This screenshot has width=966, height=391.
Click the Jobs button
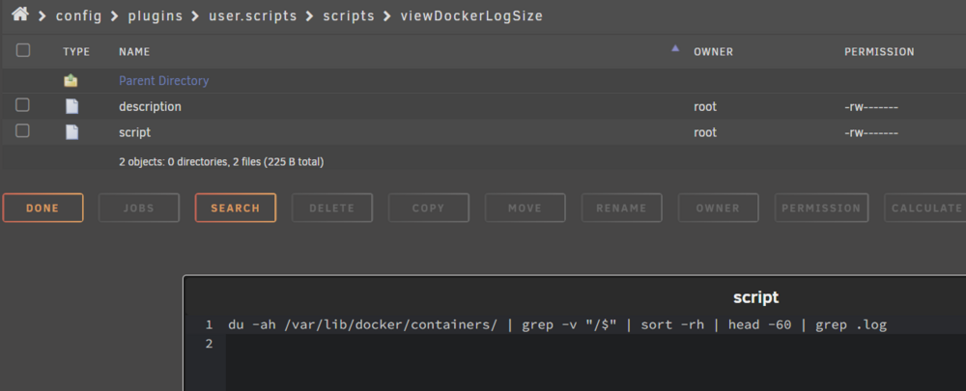tap(139, 209)
